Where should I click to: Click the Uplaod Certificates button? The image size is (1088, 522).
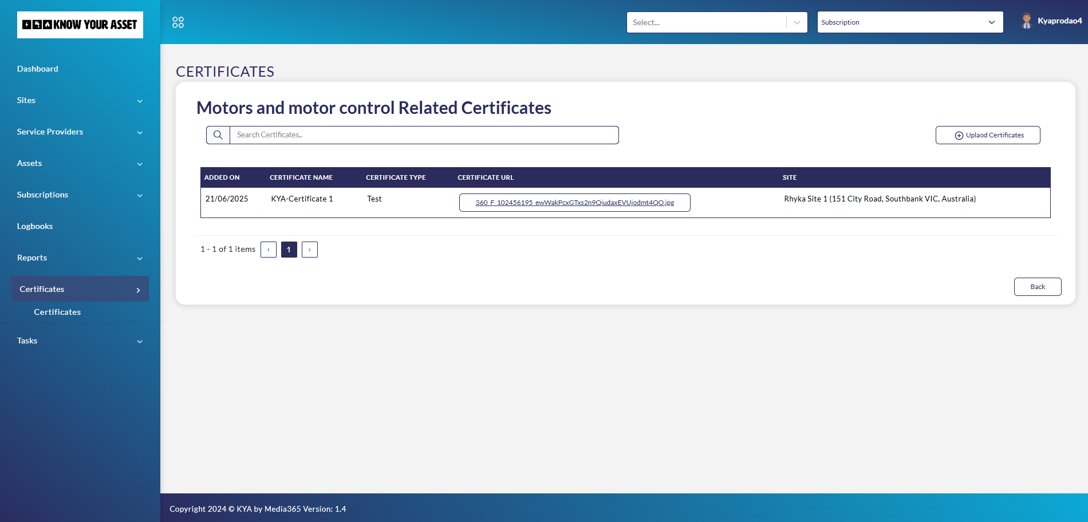tap(988, 135)
